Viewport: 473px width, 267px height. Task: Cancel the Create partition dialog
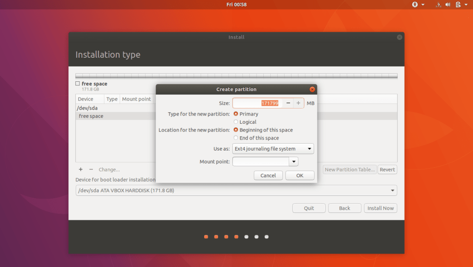pos(268,176)
